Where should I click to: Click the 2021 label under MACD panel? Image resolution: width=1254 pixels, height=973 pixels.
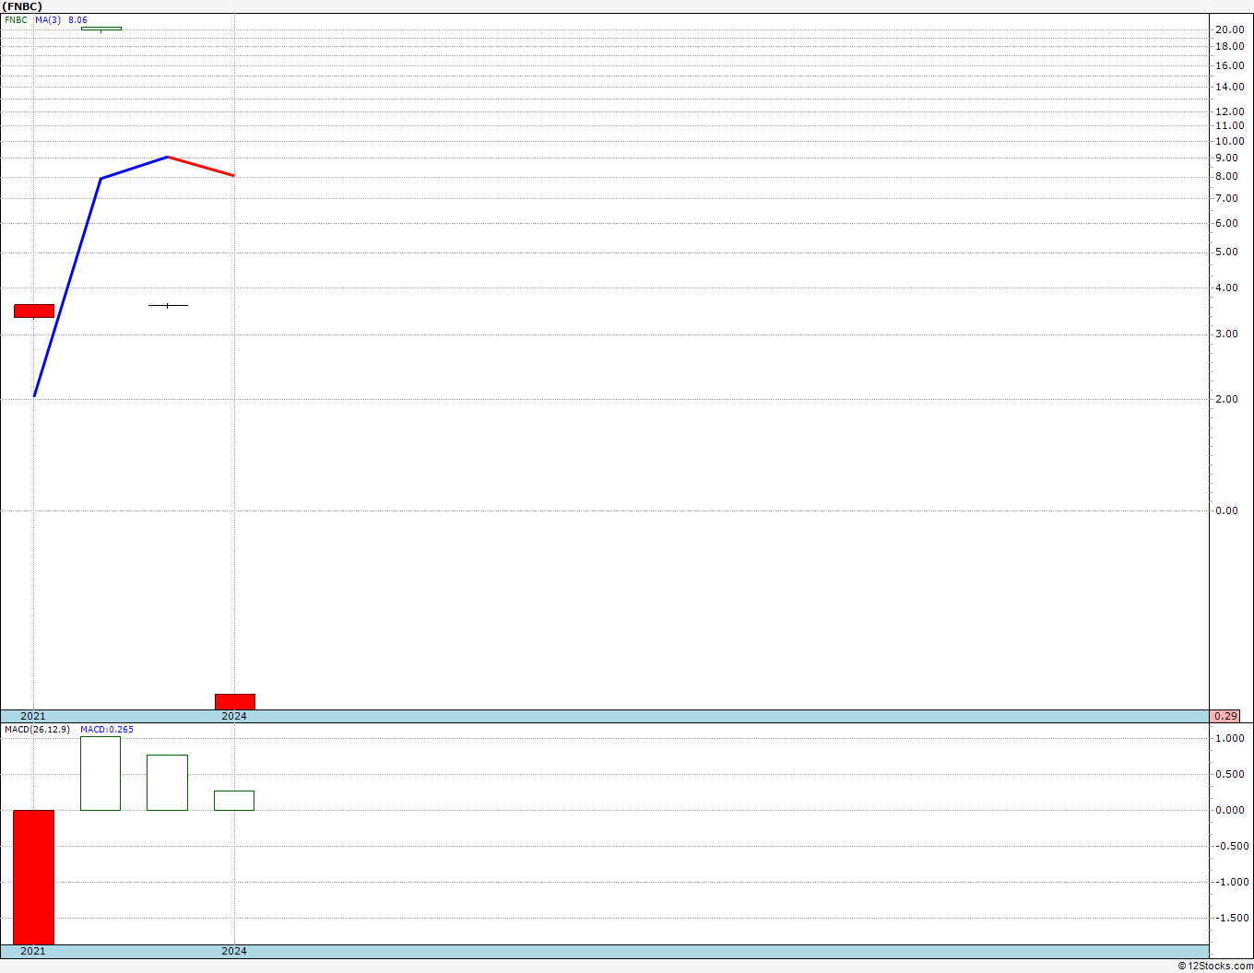pyautogui.click(x=33, y=951)
